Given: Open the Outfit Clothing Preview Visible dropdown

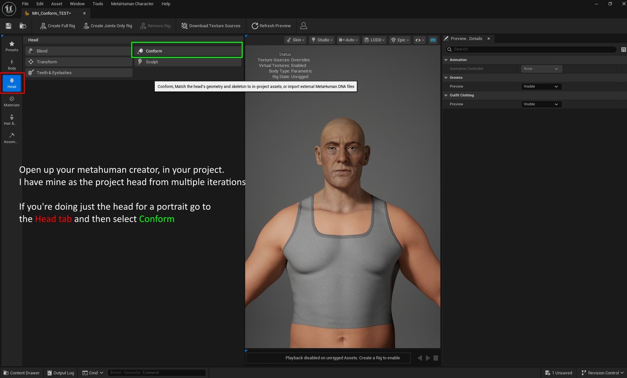Looking at the screenshot, I should (x=542, y=104).
